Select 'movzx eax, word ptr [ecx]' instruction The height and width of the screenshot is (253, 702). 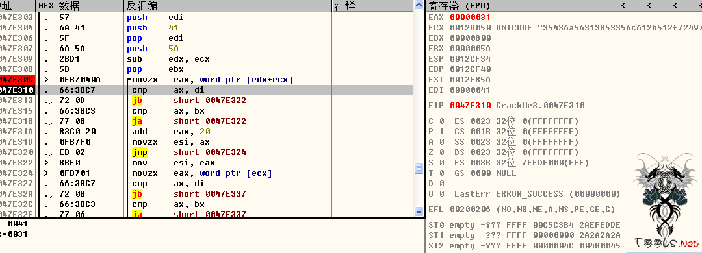click(x=202, y=173)
